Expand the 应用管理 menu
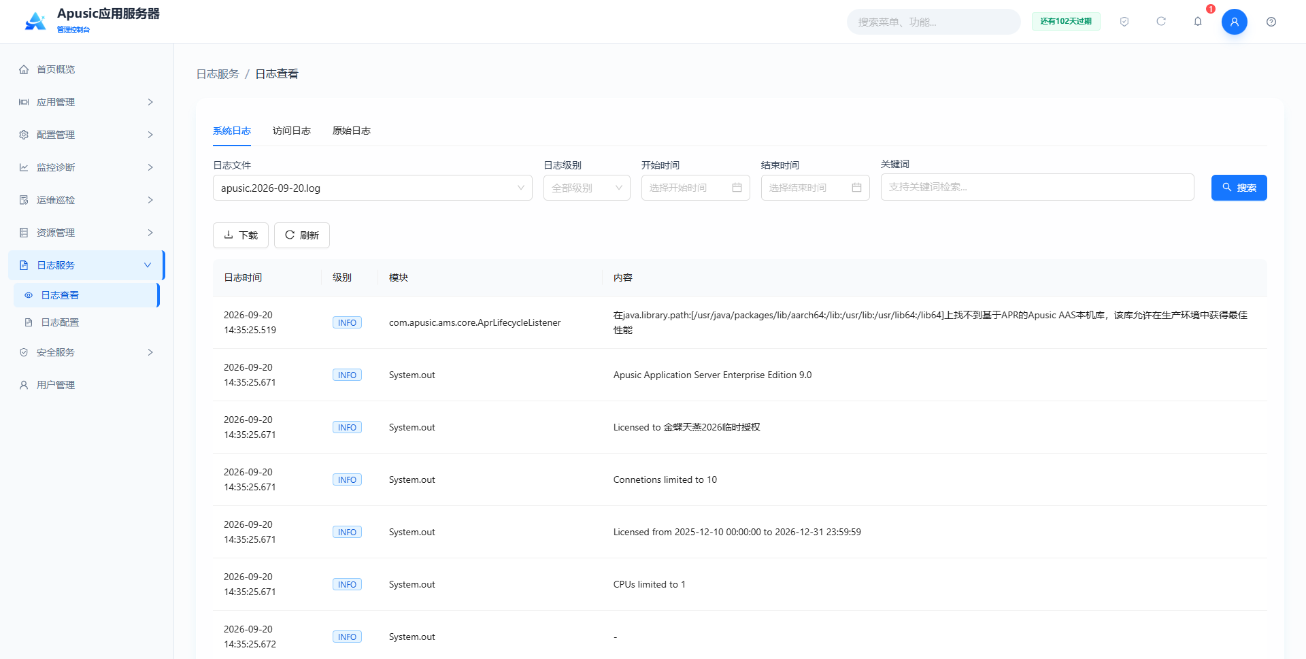1306x659 pixels. (86, 102)
